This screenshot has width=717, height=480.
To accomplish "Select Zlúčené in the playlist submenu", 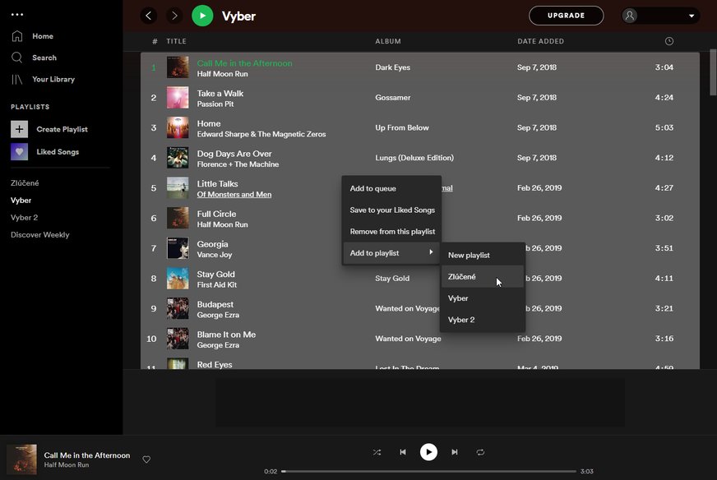I will coord(462,277).
